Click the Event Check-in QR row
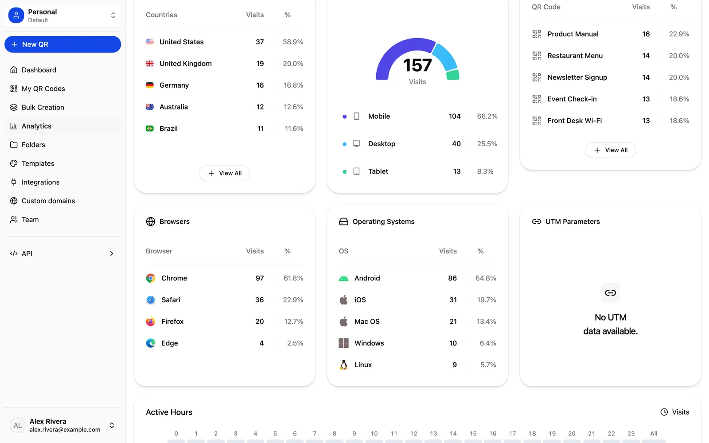Viewport: 709px width, 443px height. click(610, 99)
